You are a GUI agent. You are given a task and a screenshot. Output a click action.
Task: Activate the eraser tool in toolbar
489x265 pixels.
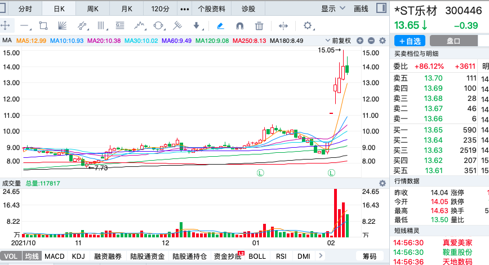coord(220,25)
